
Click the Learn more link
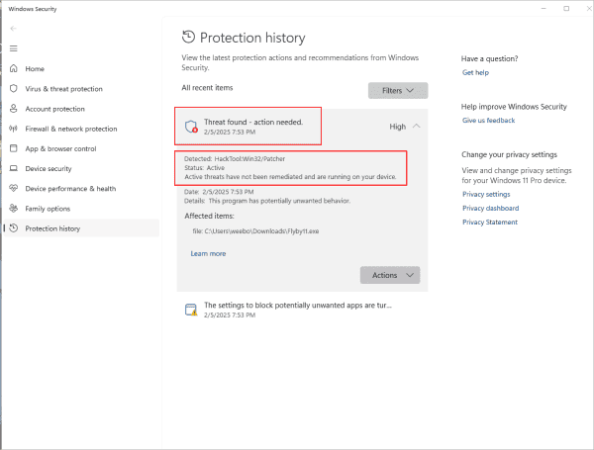(208, 253)
